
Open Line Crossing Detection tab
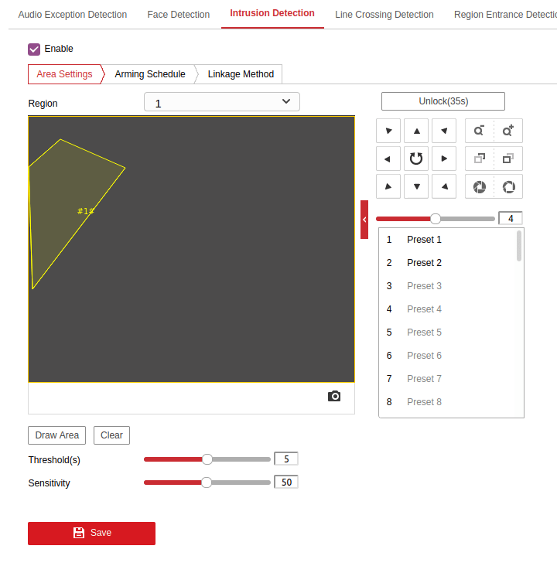(x=384, y=15)
